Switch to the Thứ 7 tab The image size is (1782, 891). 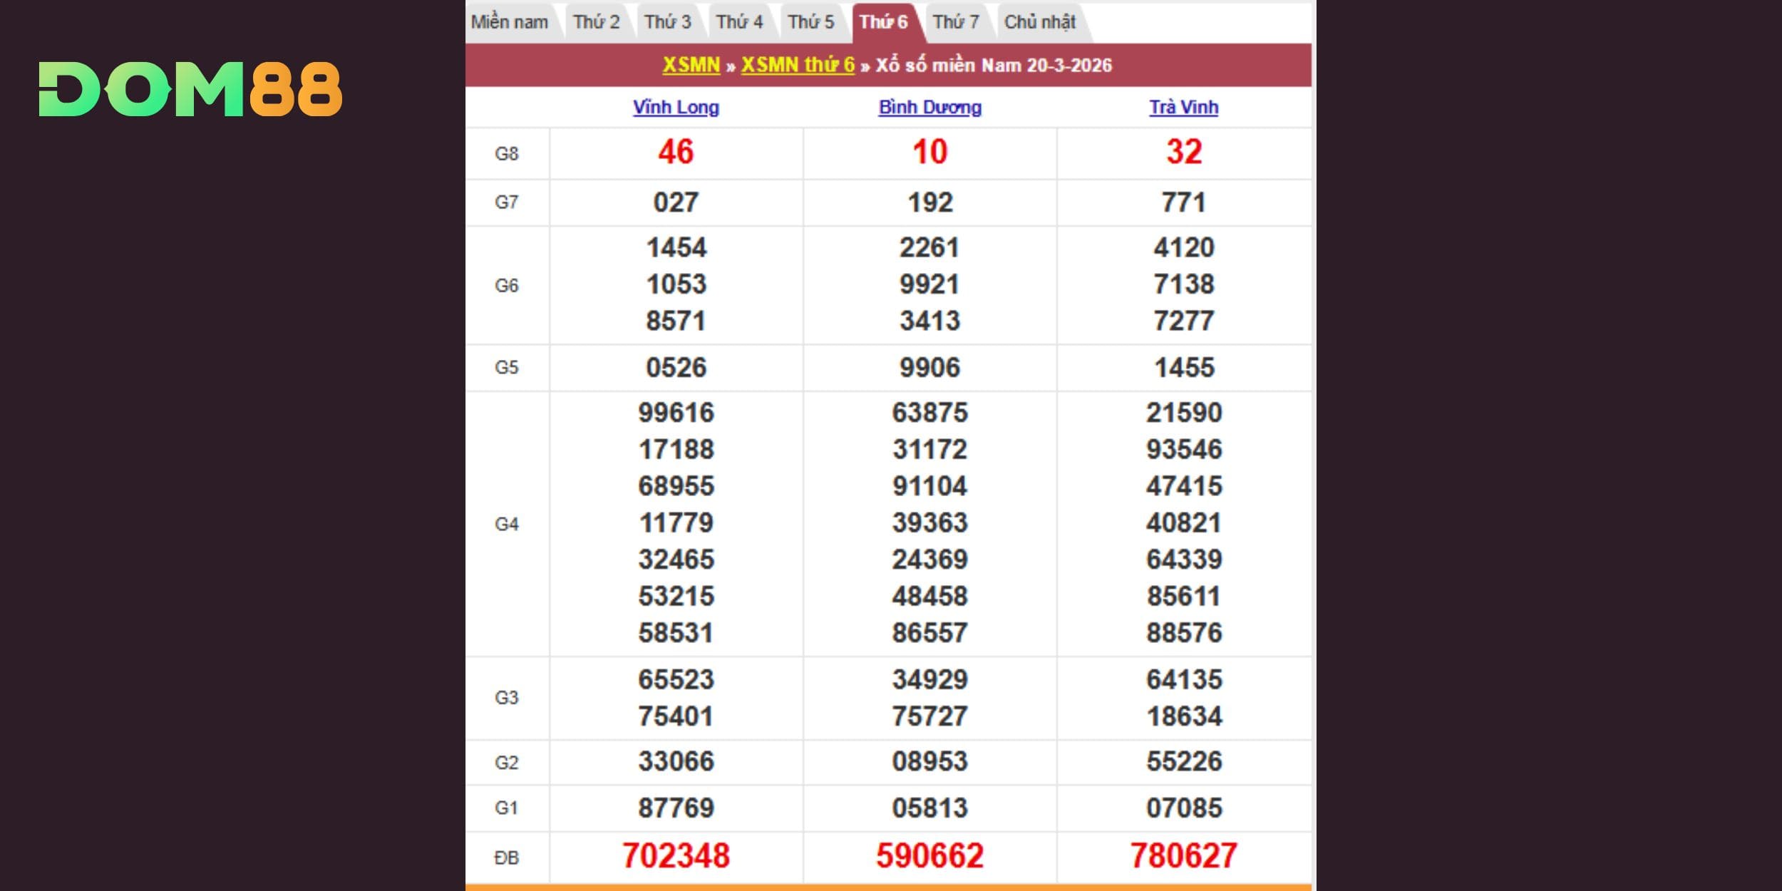tap(956, 22)
